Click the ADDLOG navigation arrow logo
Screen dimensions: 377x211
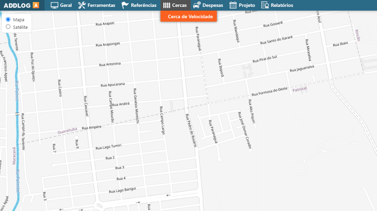pos(36,5)
